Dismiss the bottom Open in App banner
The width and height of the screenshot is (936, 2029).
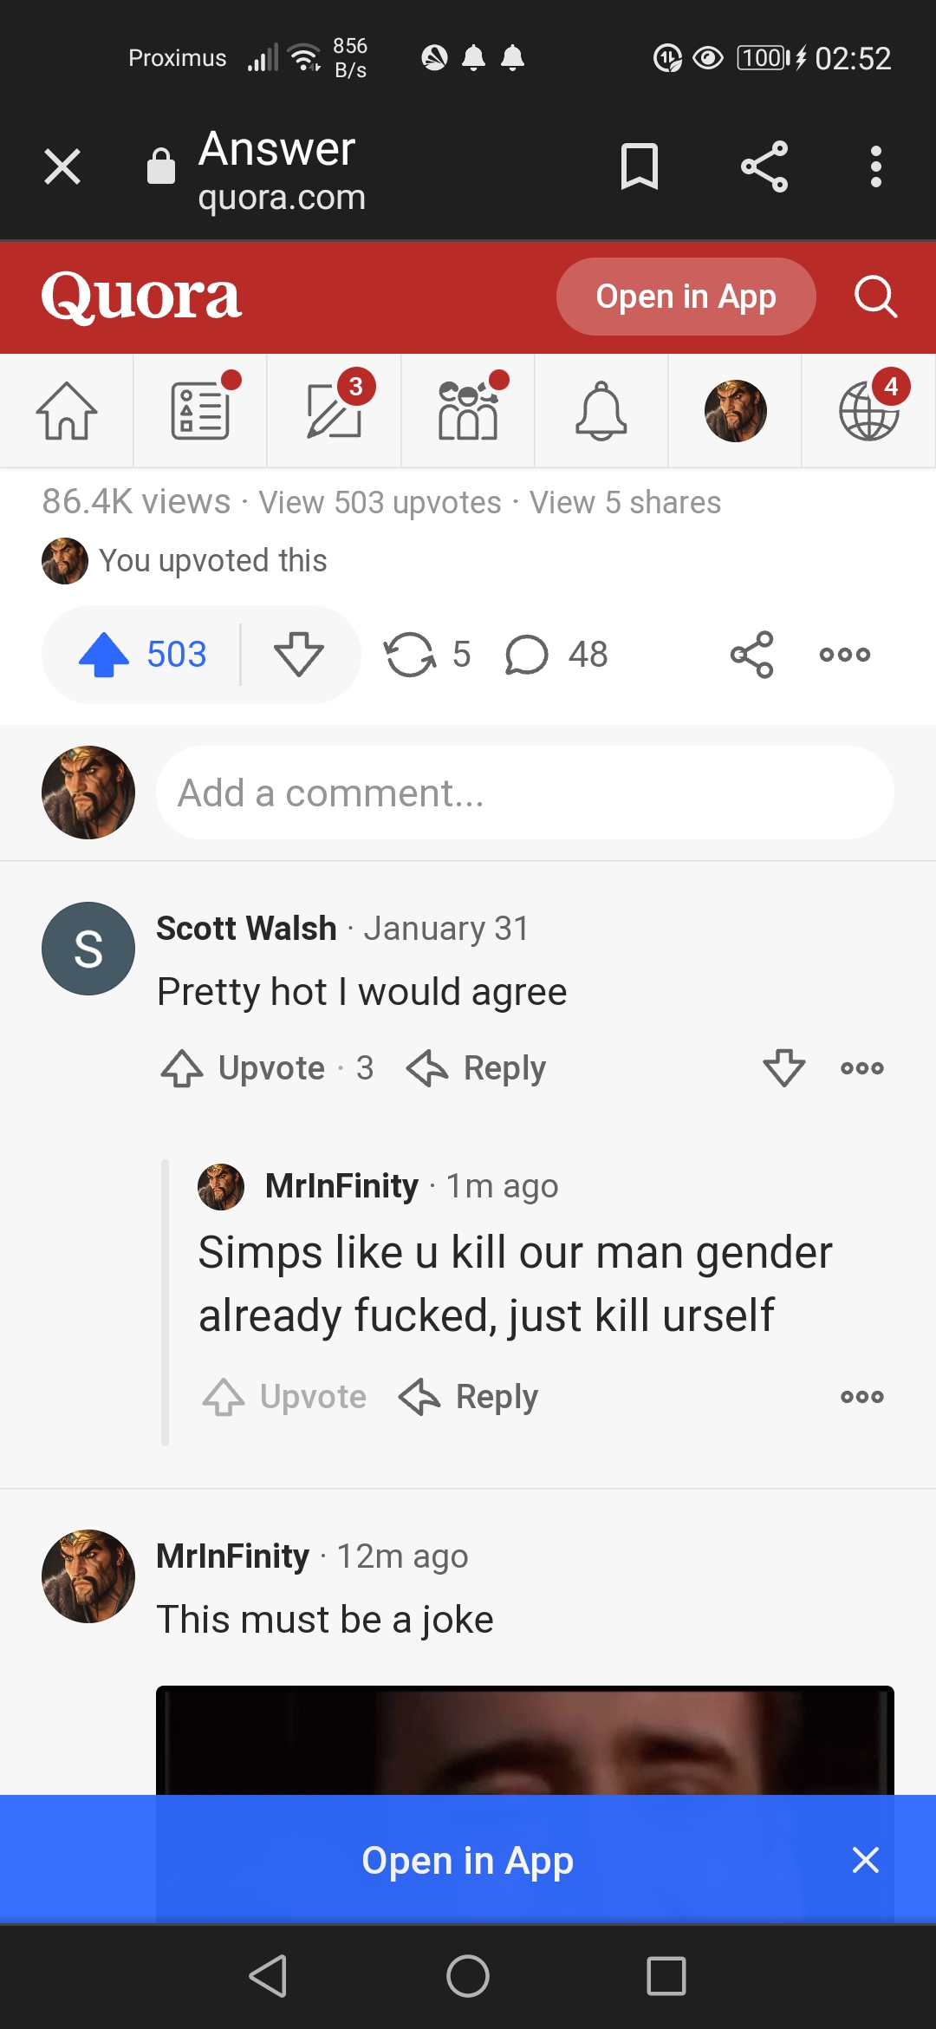pos(865,1860)
